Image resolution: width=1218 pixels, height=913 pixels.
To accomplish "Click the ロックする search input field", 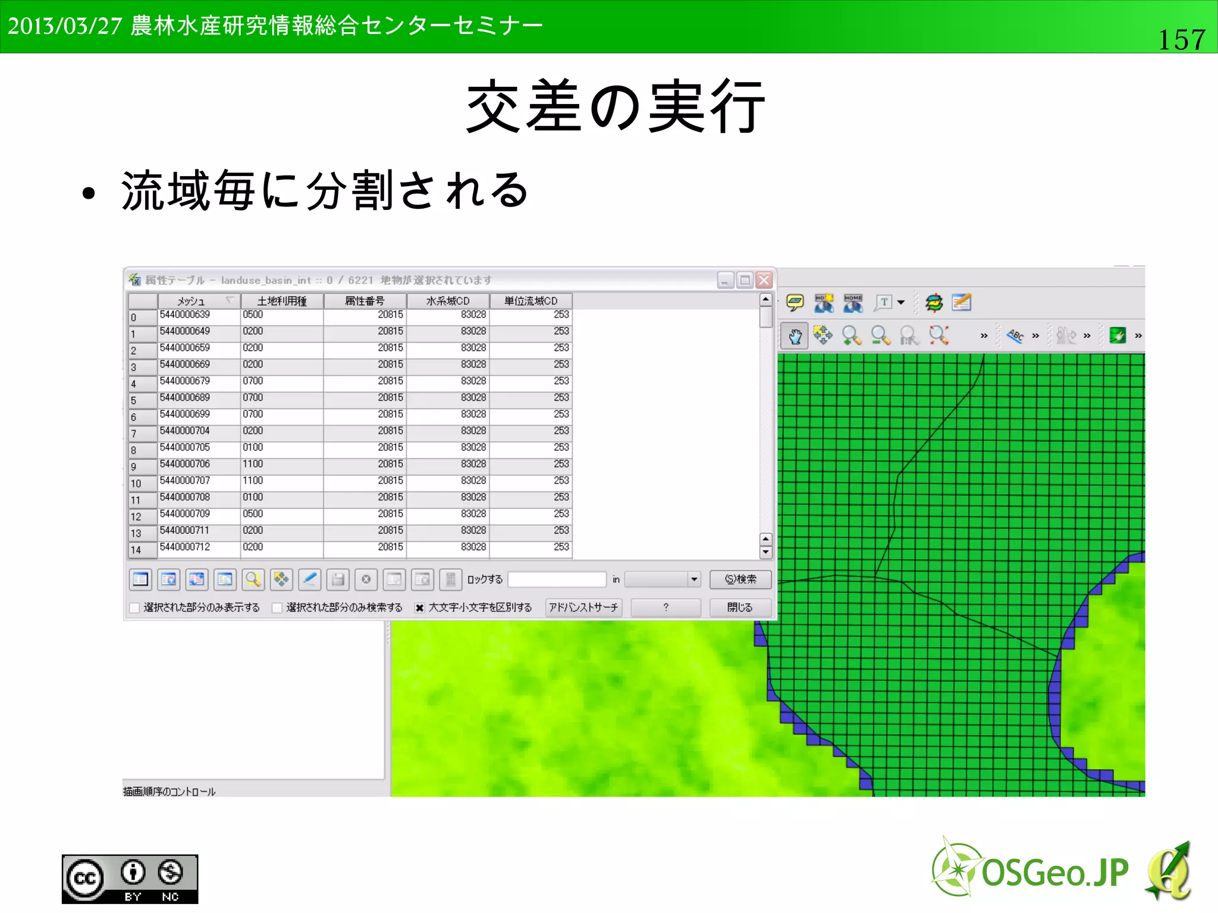I will coord(557,579).
